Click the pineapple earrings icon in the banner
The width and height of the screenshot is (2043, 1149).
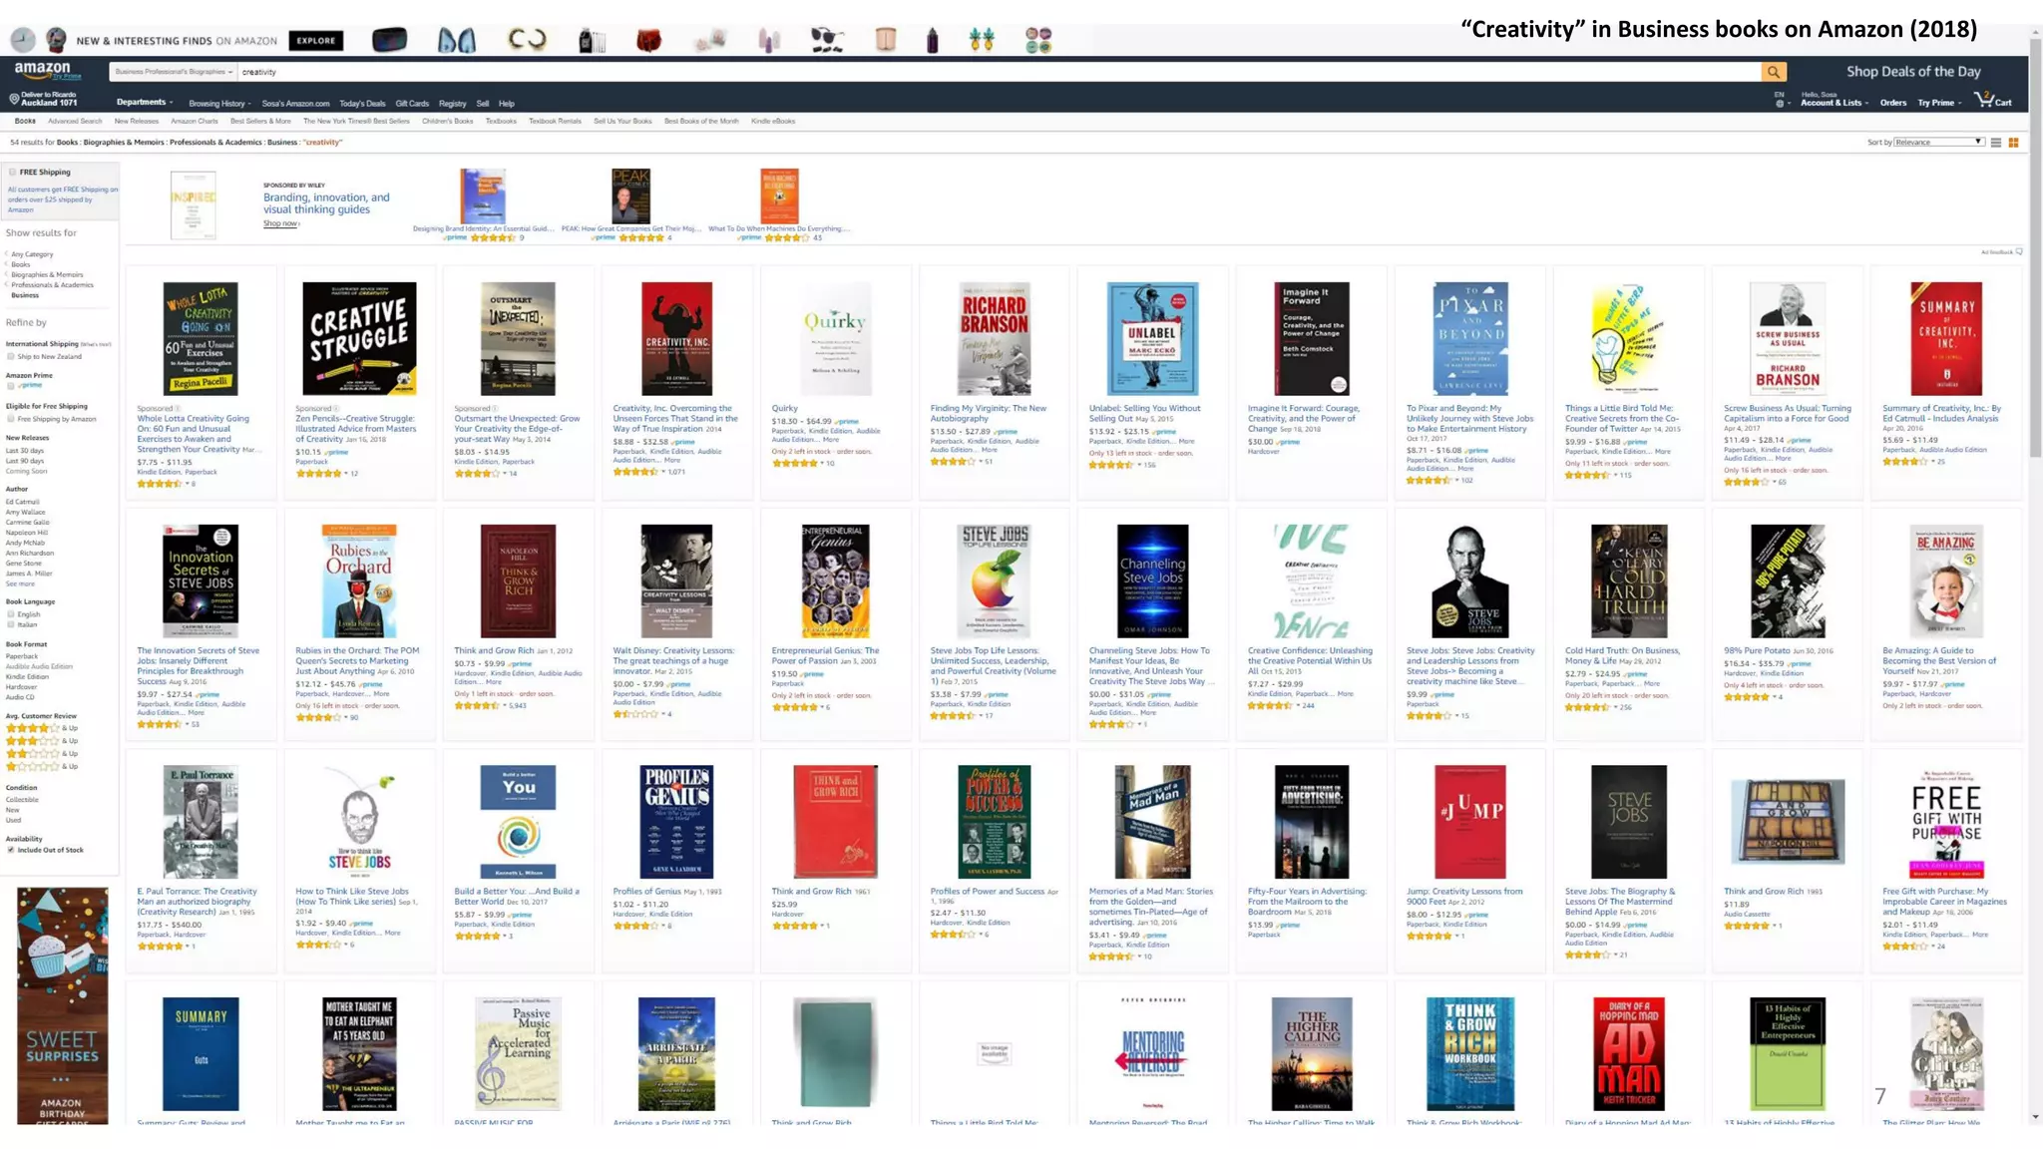(x=982, y=41)
